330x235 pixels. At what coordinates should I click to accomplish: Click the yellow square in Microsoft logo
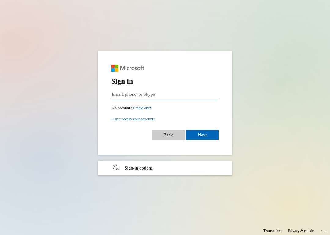[117, 70]
